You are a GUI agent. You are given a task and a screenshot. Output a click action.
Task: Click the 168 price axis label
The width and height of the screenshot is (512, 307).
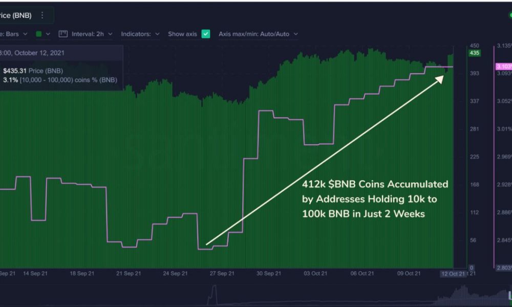tap(475, 185)
